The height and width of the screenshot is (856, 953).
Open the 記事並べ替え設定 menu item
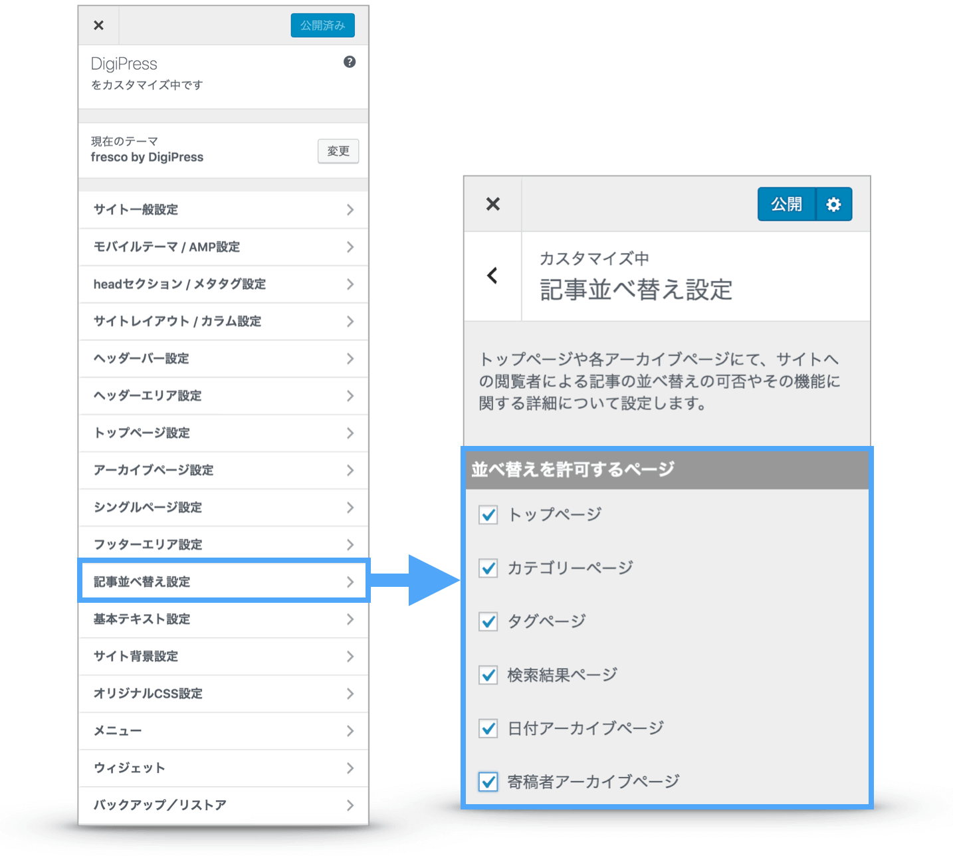coord(223,582)
